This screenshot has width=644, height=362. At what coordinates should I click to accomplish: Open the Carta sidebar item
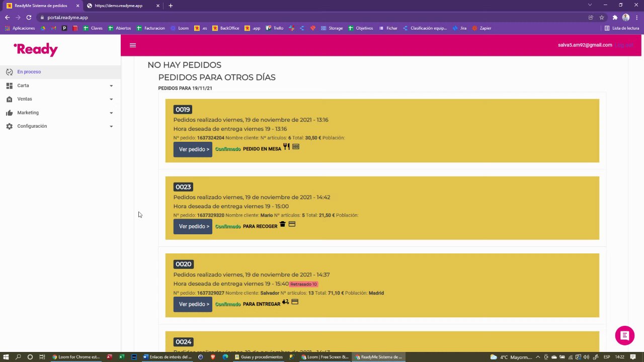[60, 85]
